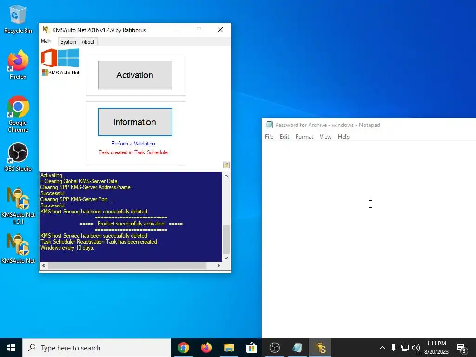Click log scrollbar down arrow
Screen dimensions: 476x357
point(226,258)
